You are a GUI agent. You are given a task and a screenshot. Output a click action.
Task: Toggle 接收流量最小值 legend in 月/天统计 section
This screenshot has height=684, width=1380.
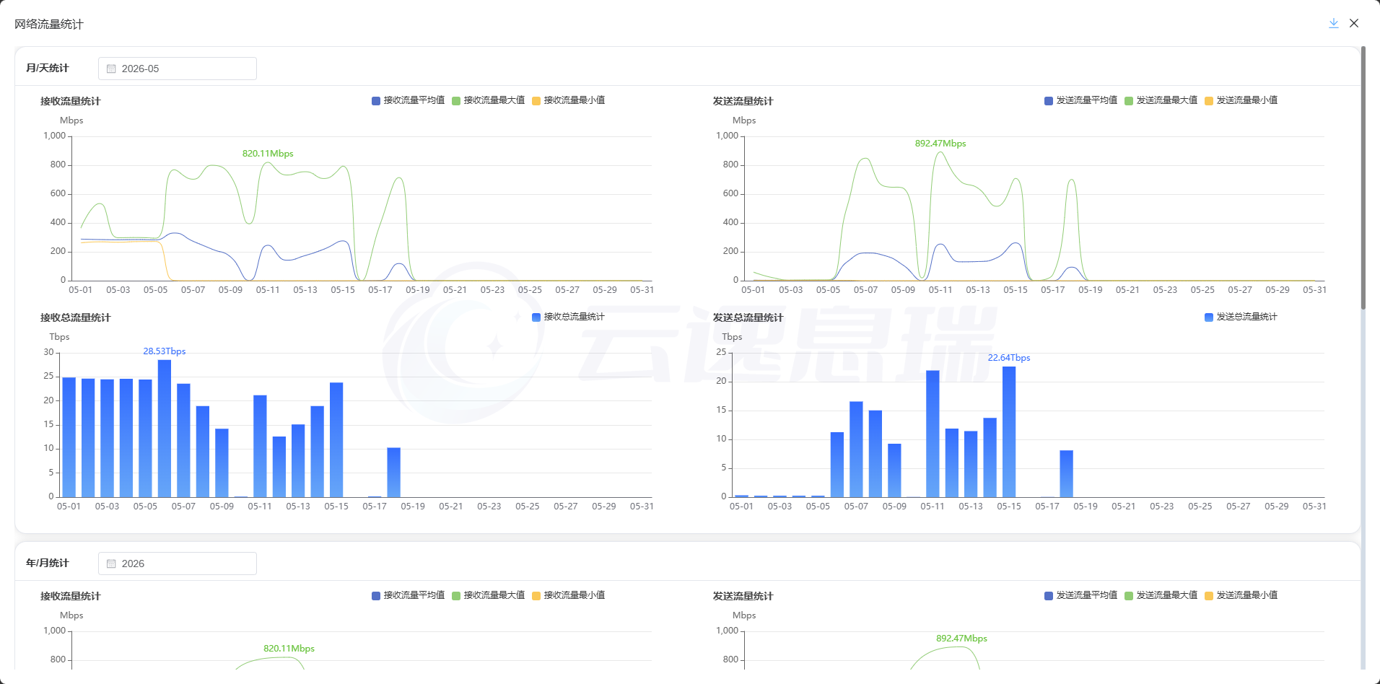(569, 100)
